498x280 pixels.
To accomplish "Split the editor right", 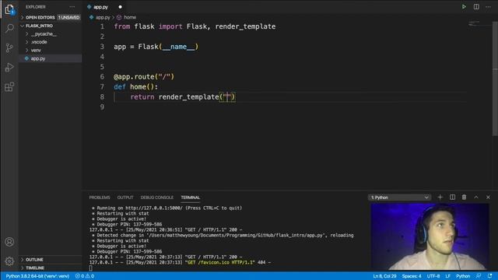I will coord(476,7).
